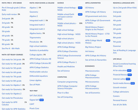Open Praxis Core test prep
The height and width of the screenshot is (110, 138).
(34, 108)
